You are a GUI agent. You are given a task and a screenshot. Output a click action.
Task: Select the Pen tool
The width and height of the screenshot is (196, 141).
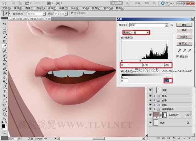point(4,87)
